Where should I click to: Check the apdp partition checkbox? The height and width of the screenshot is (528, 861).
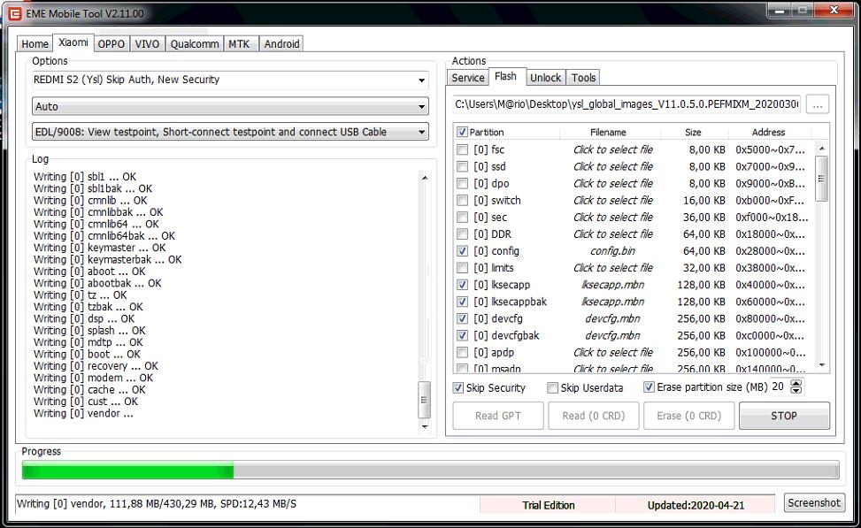462,352
